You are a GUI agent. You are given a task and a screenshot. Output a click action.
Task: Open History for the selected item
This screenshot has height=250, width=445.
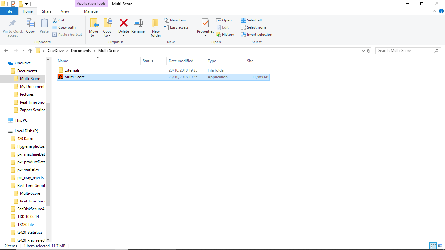225,35
